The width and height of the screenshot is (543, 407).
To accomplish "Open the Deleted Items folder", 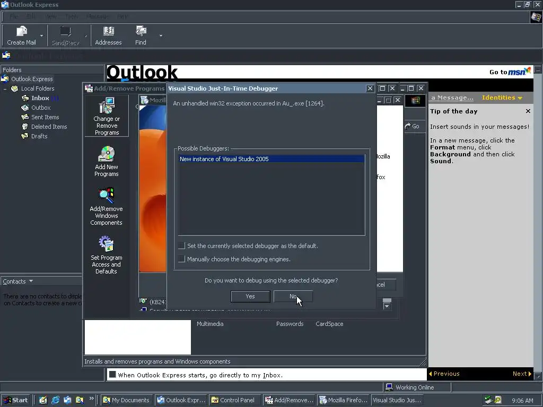I will tap(44, 127).
